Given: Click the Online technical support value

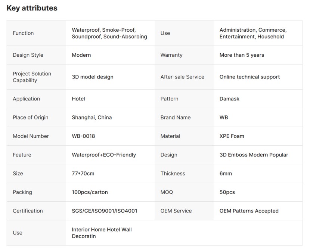Looking at the screenshot, I should (x=249, y=77).
